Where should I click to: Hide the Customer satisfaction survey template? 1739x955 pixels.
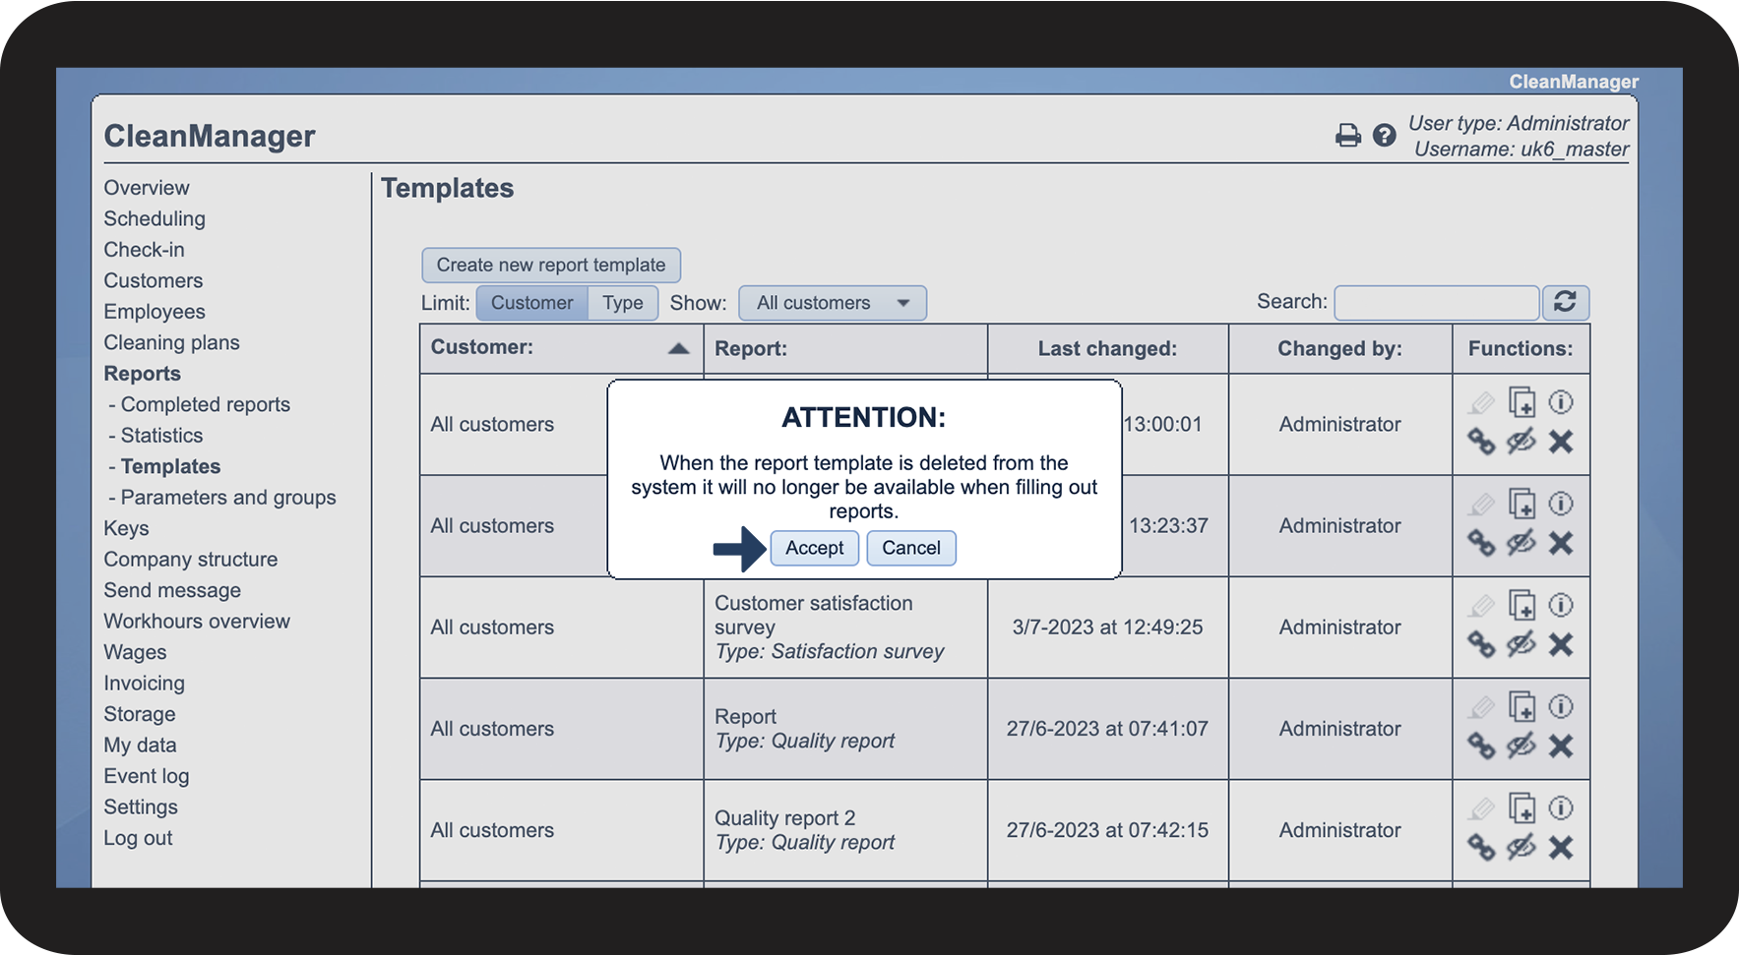pos(1522,644)
